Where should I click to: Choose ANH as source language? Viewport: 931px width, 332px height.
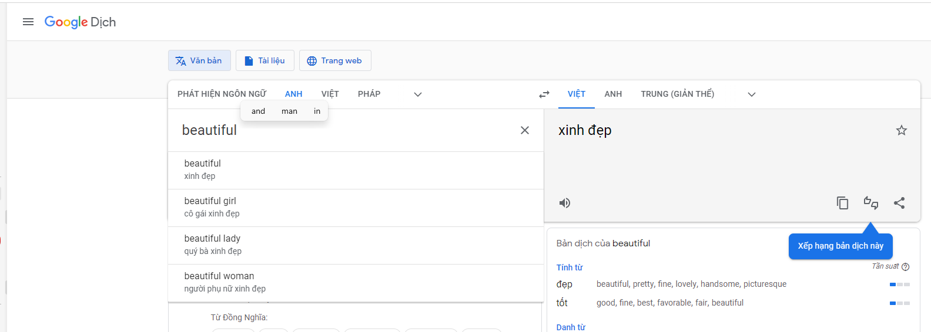click(294, 94)
